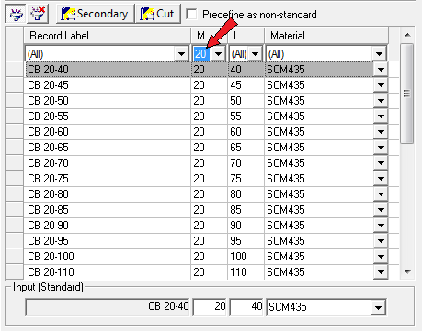
Task: Select the CB 20-75 record label
Action: coord(48,179)
